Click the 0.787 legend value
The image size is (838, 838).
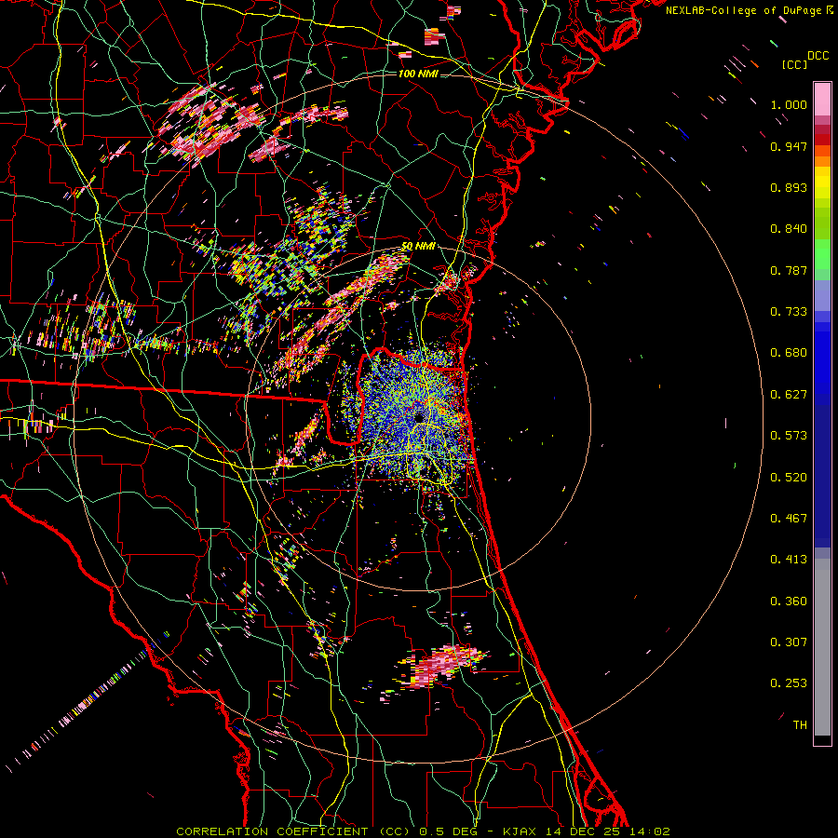point(789,270)
